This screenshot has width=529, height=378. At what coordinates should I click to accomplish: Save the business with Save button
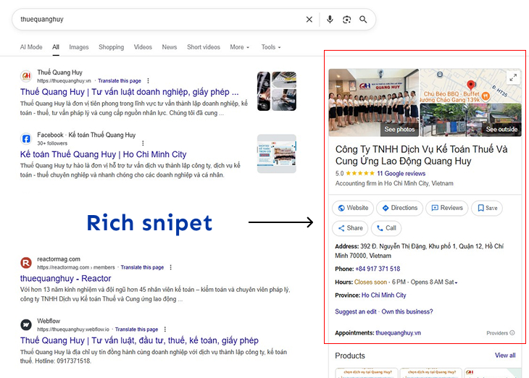pyautogui.click(x=487, y=208)
